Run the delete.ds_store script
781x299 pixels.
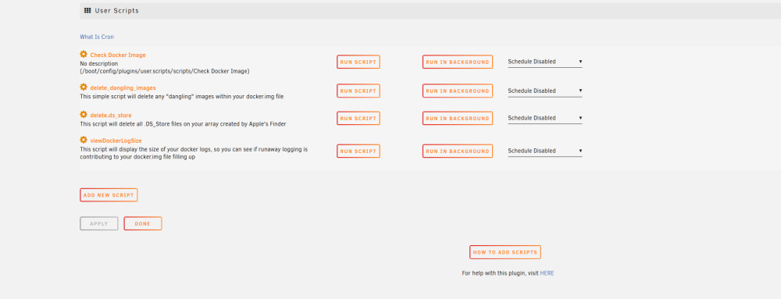click(x=358, y=119)
